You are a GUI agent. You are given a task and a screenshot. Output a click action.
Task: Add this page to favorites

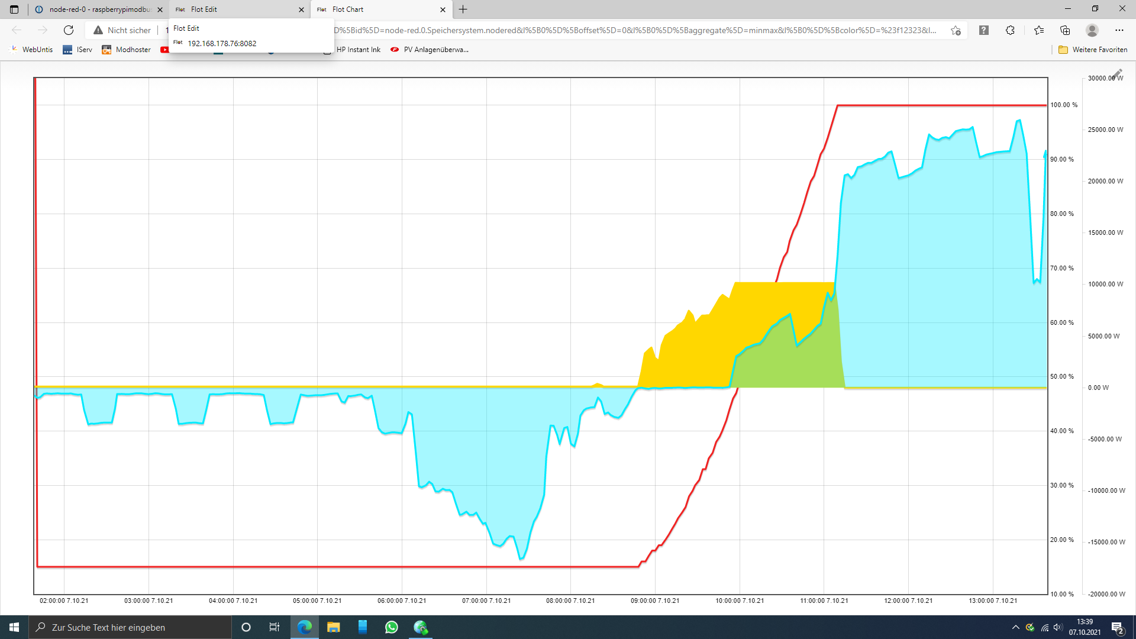point(956,30)
